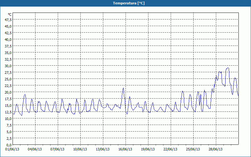Click the 47,5 y-axis label
The width and height of the screenshot is (251, 157).
(8, 20)
